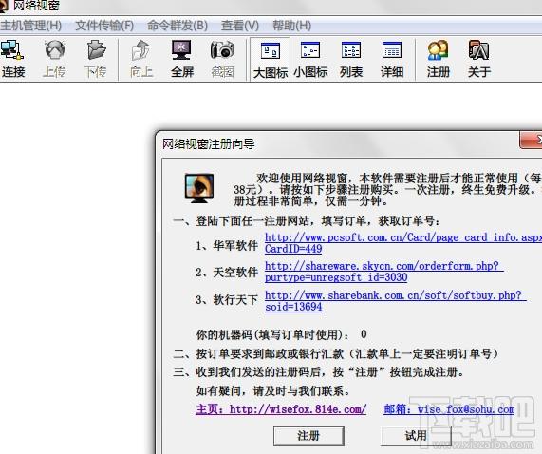Click the 注册 button in the wizard dialog
Viewport: 542px width, 454px height.
point(308,436)
